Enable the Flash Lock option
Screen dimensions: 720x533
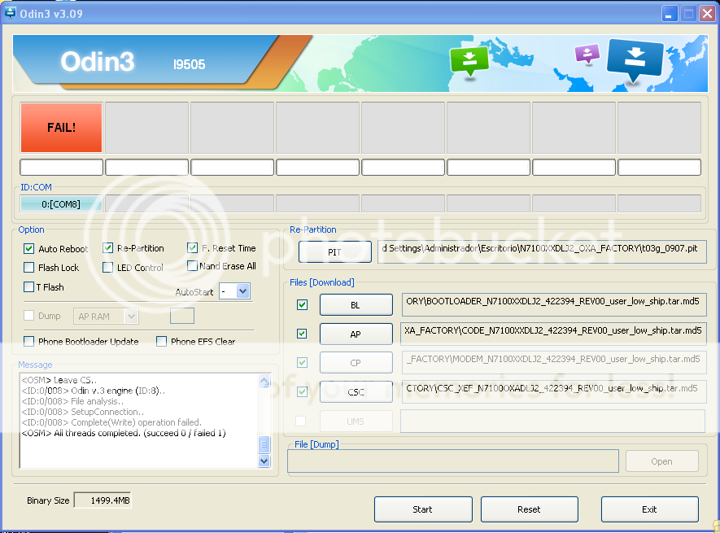point(29,268)
